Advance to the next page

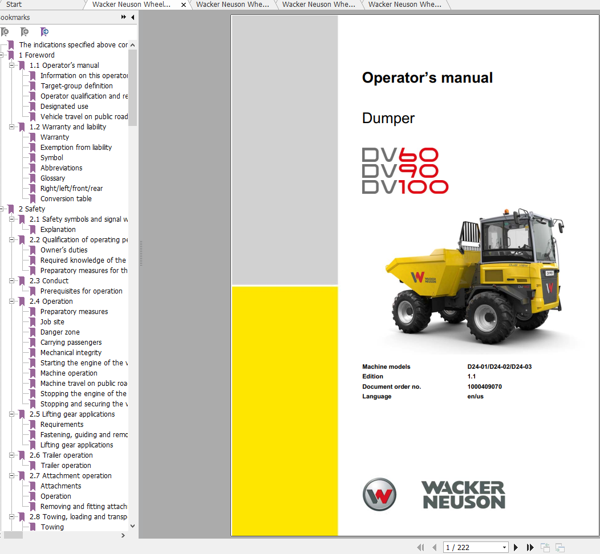click(516, 547)
